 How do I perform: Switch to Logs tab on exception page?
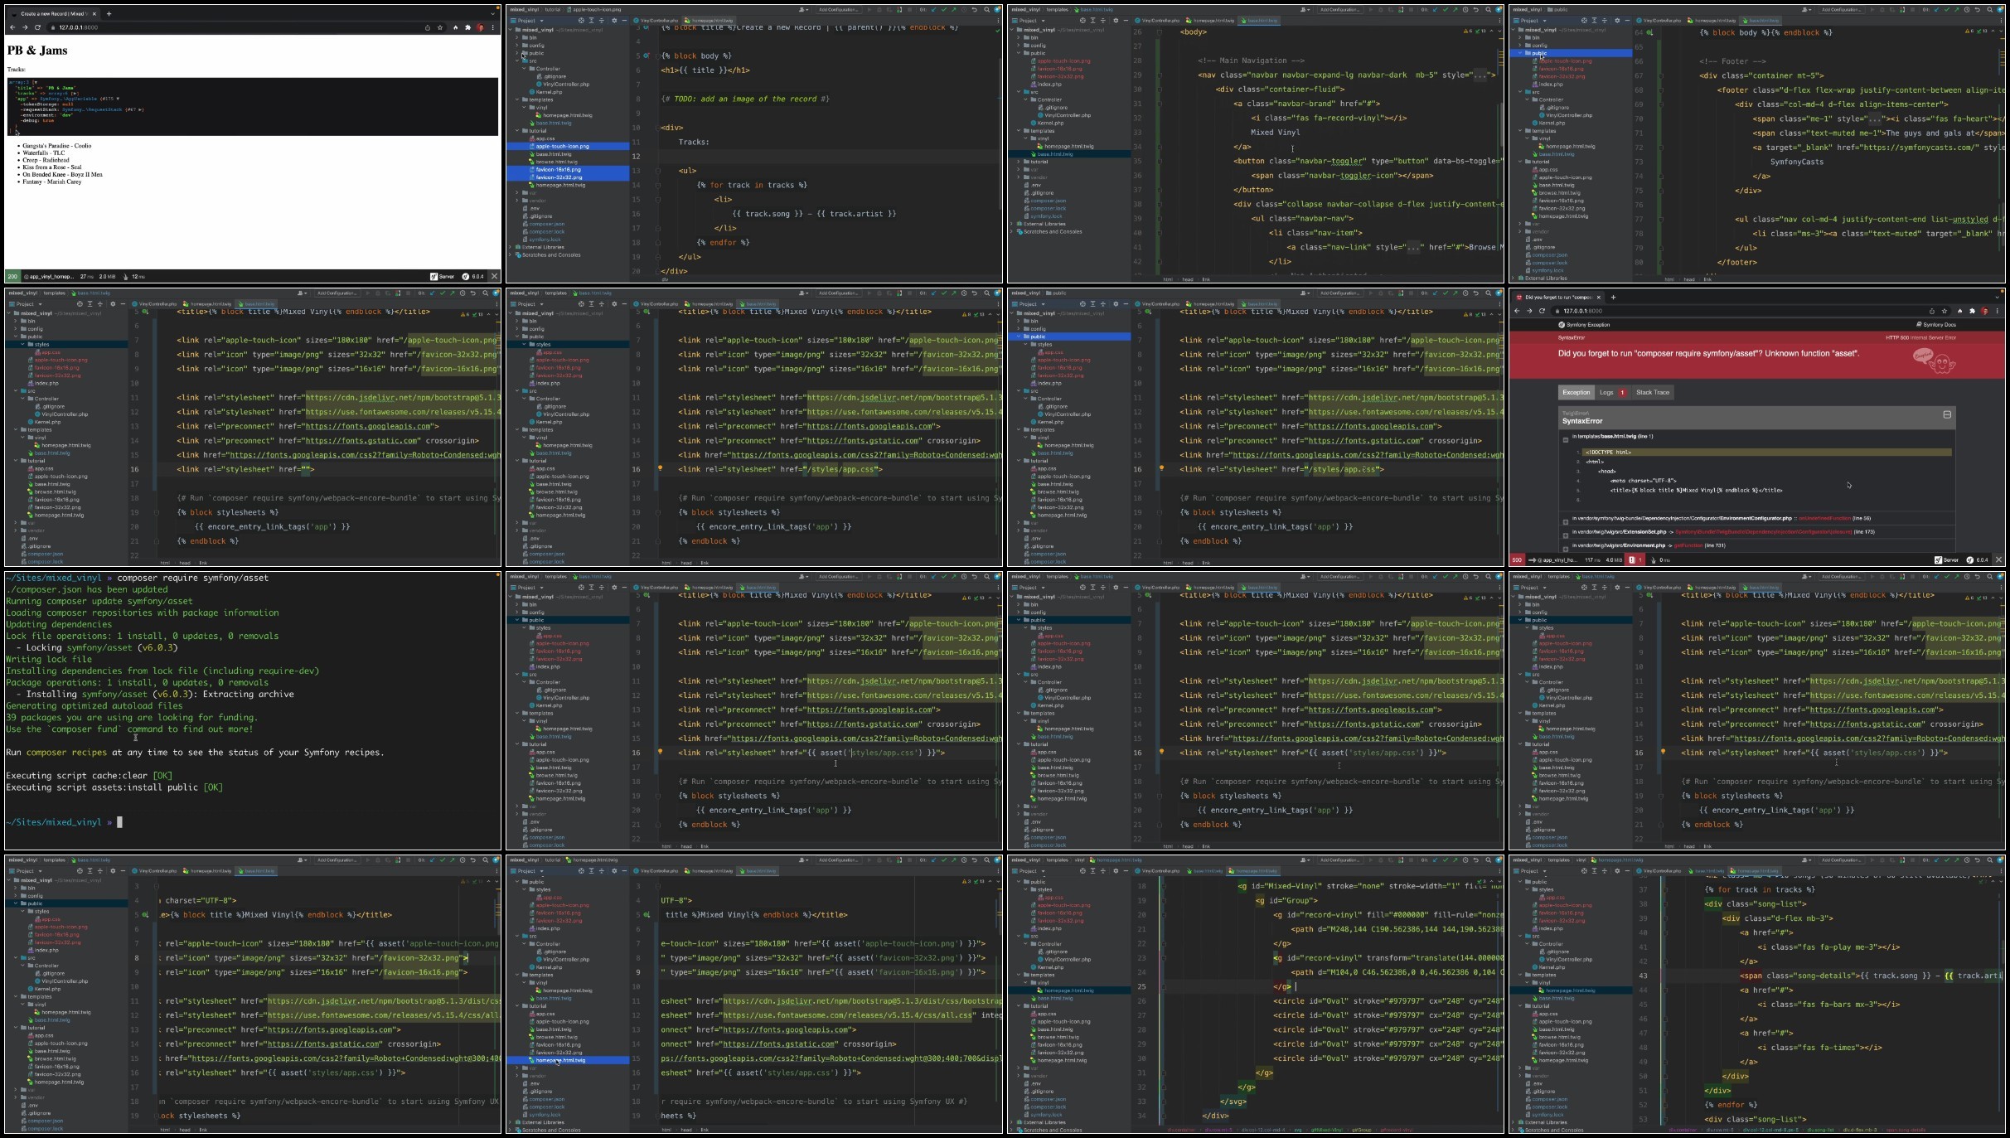pos(1612,393)
